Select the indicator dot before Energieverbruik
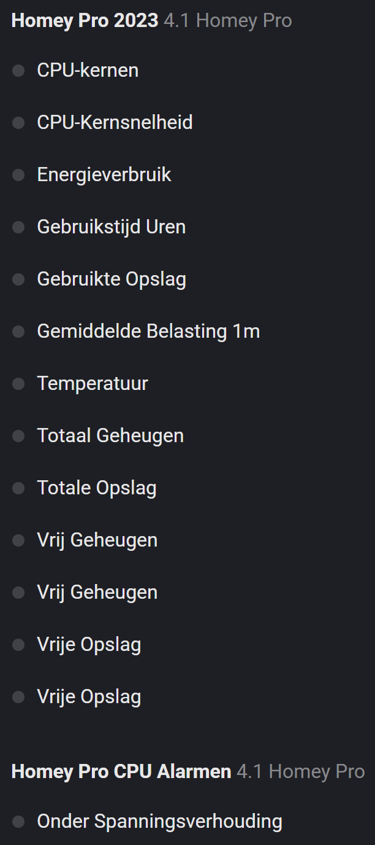The width and height of the screenshot is (375, 845). [18, 175]
